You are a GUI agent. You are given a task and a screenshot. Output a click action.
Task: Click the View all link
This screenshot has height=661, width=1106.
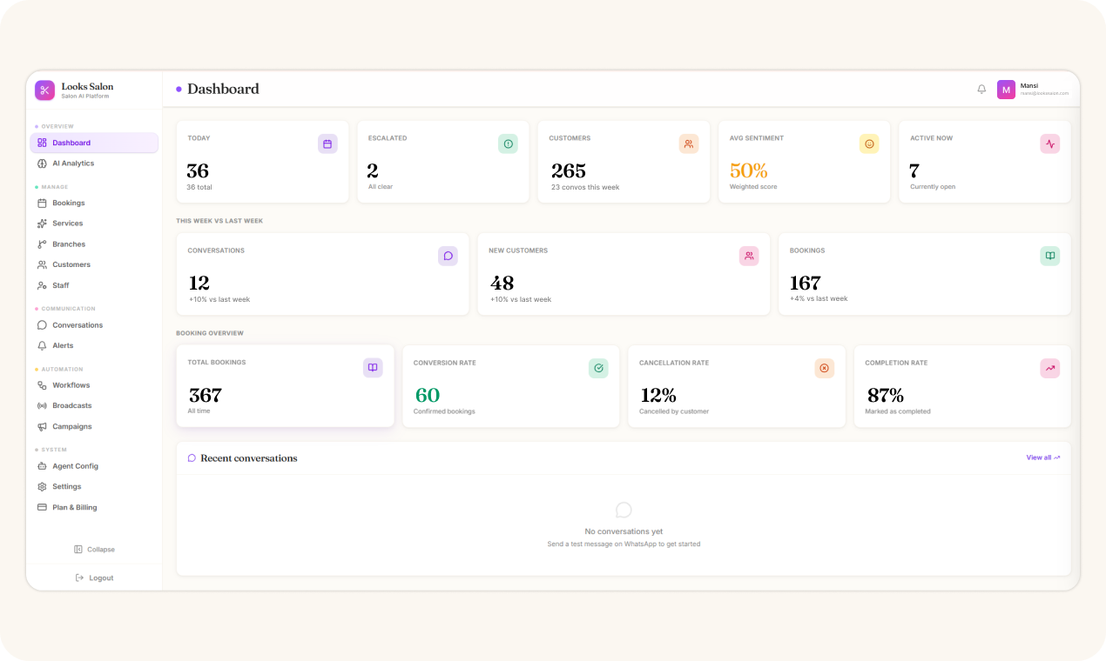(x=1043, y=457)
